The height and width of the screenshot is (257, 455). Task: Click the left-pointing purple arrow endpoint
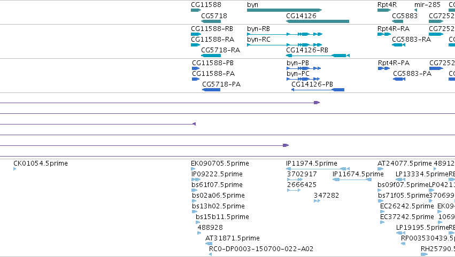(194, 124)
